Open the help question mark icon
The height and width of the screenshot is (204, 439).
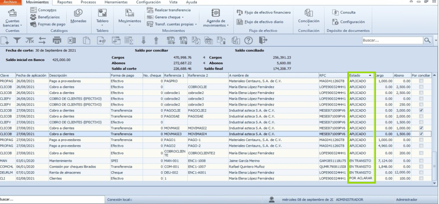(x=248, y=41)
